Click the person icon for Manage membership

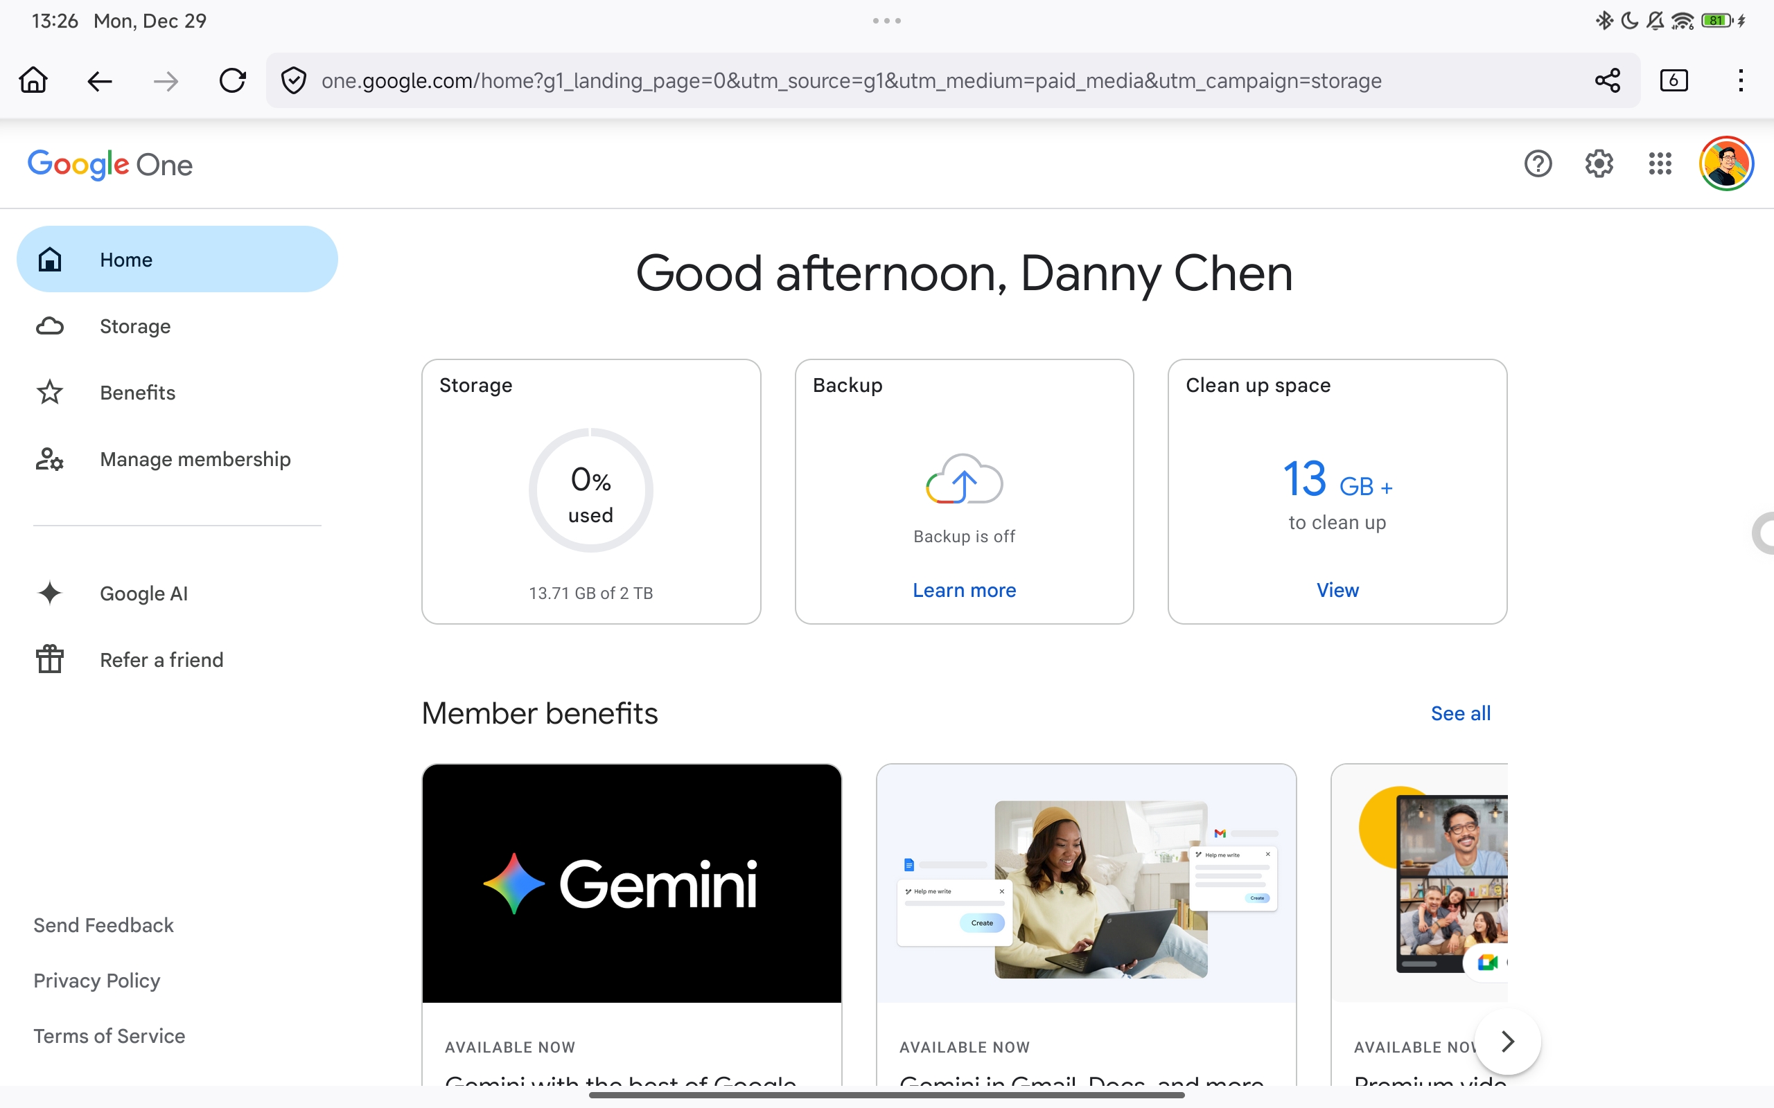point(49,458)
